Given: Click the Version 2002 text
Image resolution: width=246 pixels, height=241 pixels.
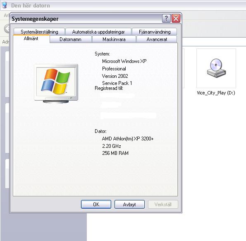Looking at the screenshot, I should [115, 76].
